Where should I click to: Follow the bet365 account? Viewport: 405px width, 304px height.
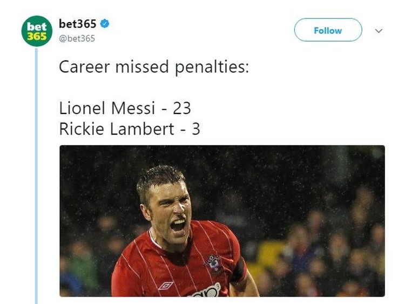[x=328, y=30]
